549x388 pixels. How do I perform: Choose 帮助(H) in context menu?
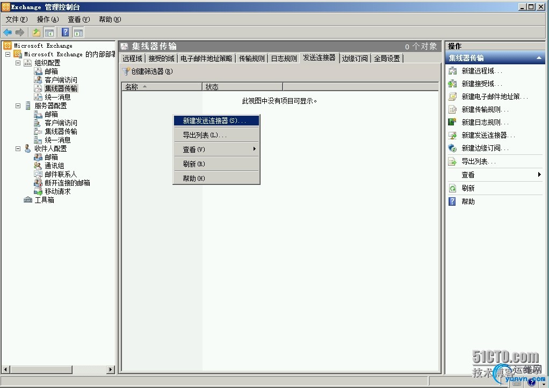[216, 178]
